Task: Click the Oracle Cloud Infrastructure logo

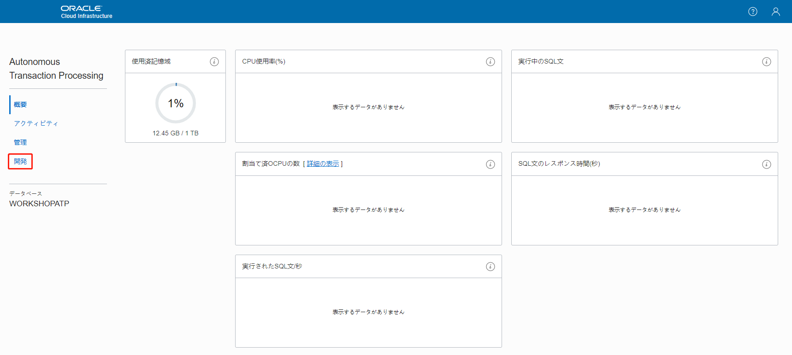Action: coord(86,12)
